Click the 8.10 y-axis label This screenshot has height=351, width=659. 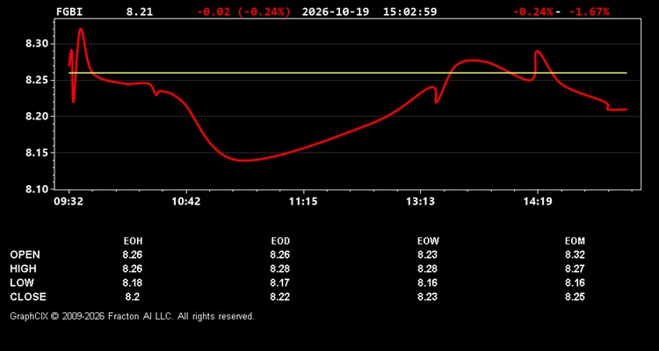[x=38, y=189]
